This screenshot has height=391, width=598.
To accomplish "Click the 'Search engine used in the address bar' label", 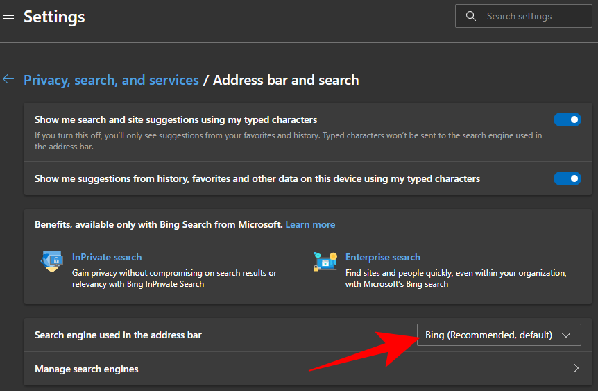I will tap(118, 335).
